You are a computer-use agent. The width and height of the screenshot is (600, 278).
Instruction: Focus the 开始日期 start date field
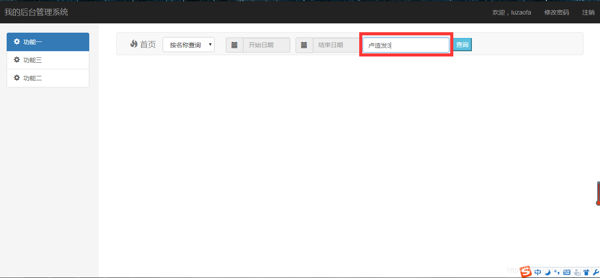tap(266, 45)
